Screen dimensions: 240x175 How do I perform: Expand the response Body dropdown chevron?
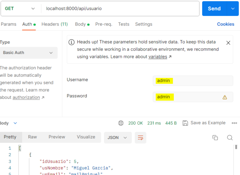click(x=15, y=123)
